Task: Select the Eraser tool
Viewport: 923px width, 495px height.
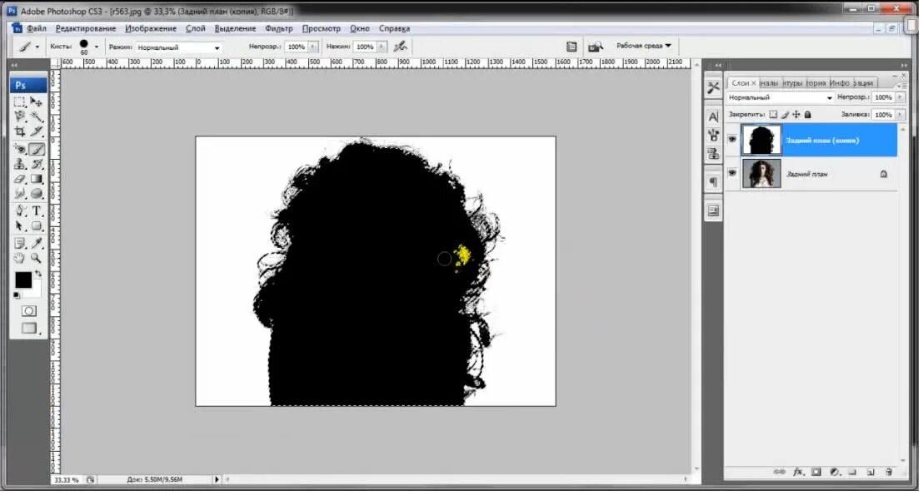Action: point(19,179)
